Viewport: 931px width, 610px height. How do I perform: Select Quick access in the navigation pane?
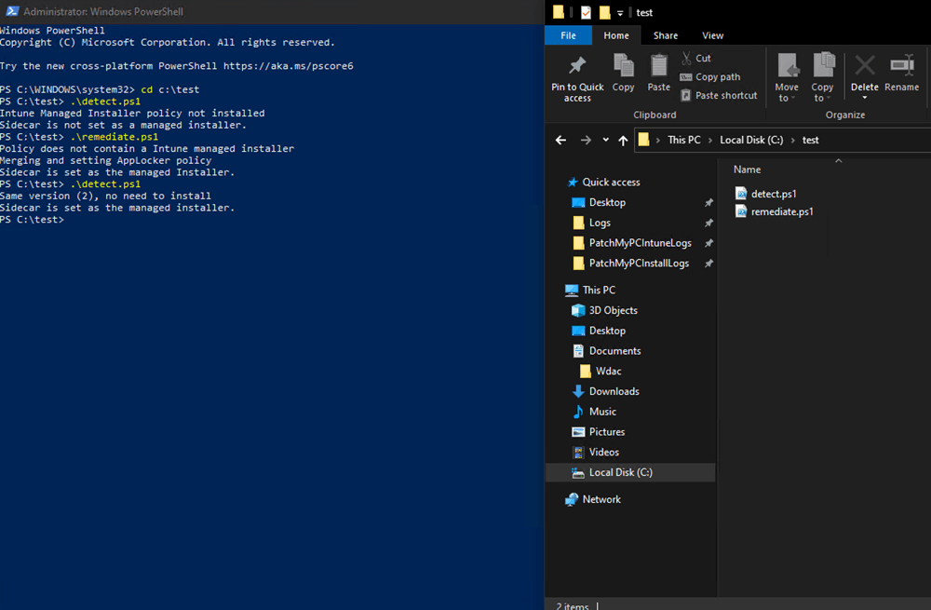point(611,183)
